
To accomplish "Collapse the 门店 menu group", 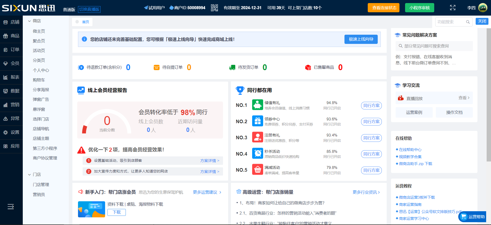I will point(29,175).
